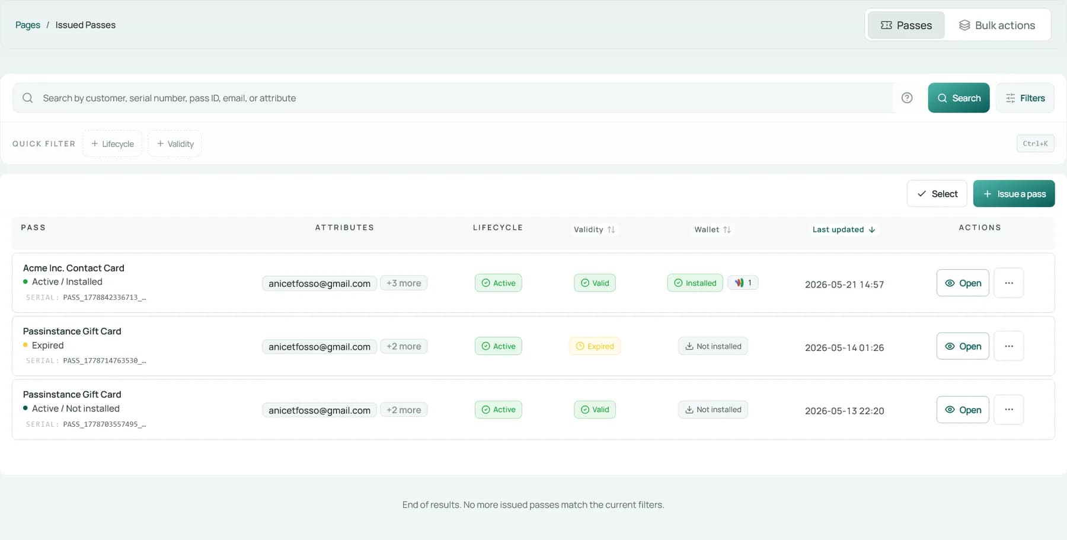
Task: Click Issued Passes breadcrumb text
Action: coord(85,25)
